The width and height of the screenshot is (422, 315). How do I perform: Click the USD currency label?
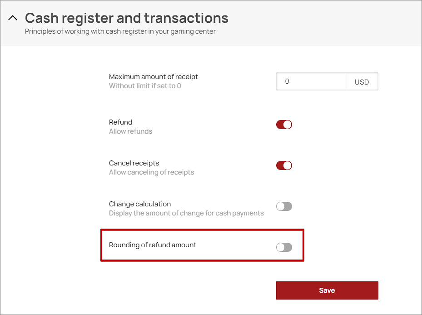(x=362, y=81)
